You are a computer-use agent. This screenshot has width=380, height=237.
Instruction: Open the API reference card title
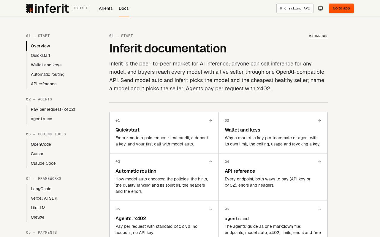pyautogui.click(x=240, y=171)
